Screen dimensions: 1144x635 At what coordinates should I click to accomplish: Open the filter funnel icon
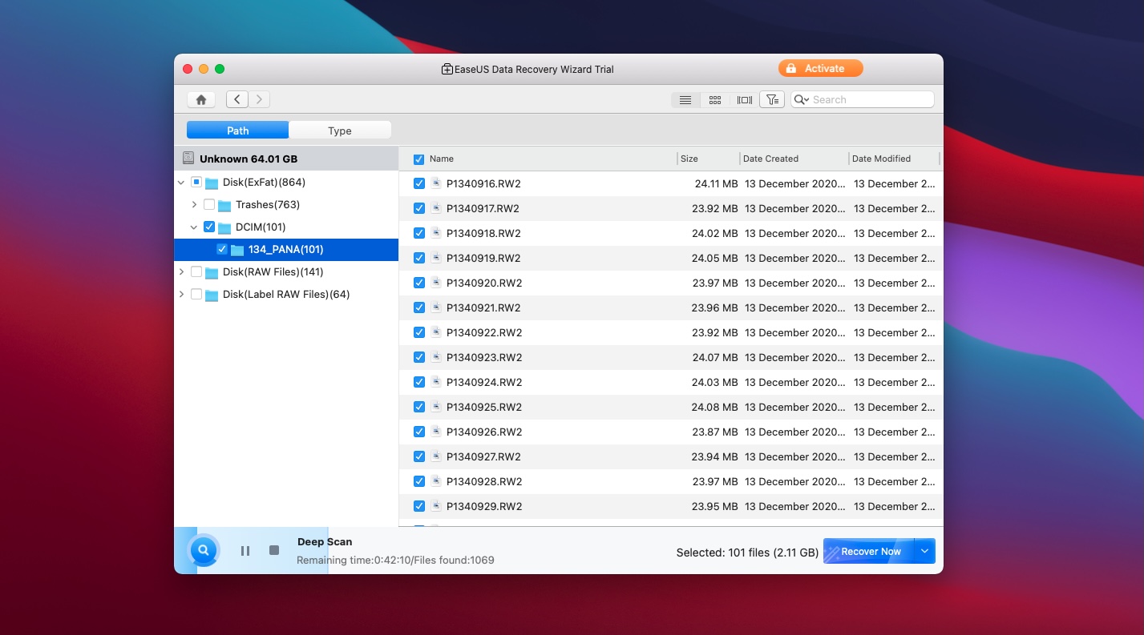(772, 99)
